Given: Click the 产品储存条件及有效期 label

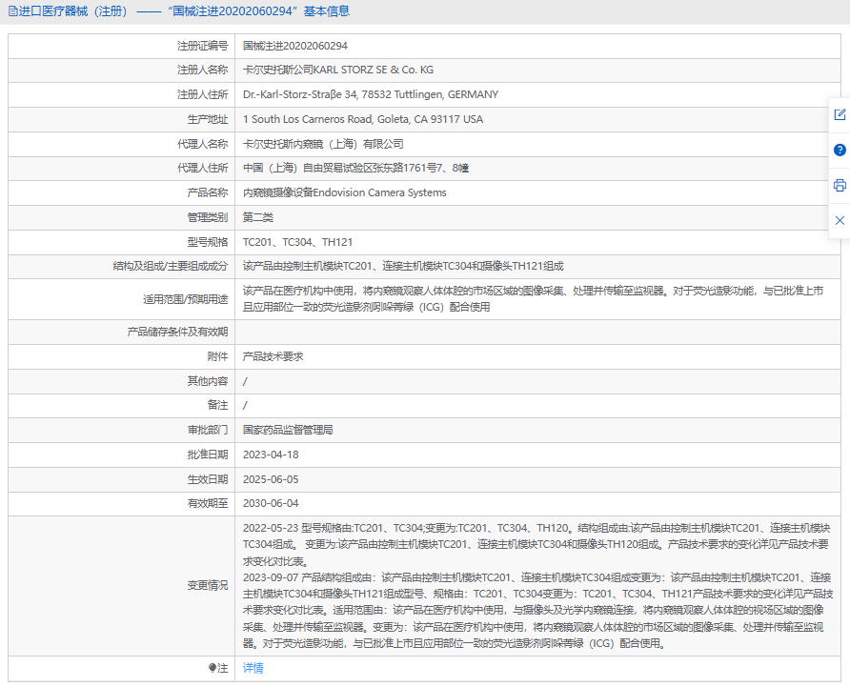Looking at the screenshot, I should tap(178, 332).
